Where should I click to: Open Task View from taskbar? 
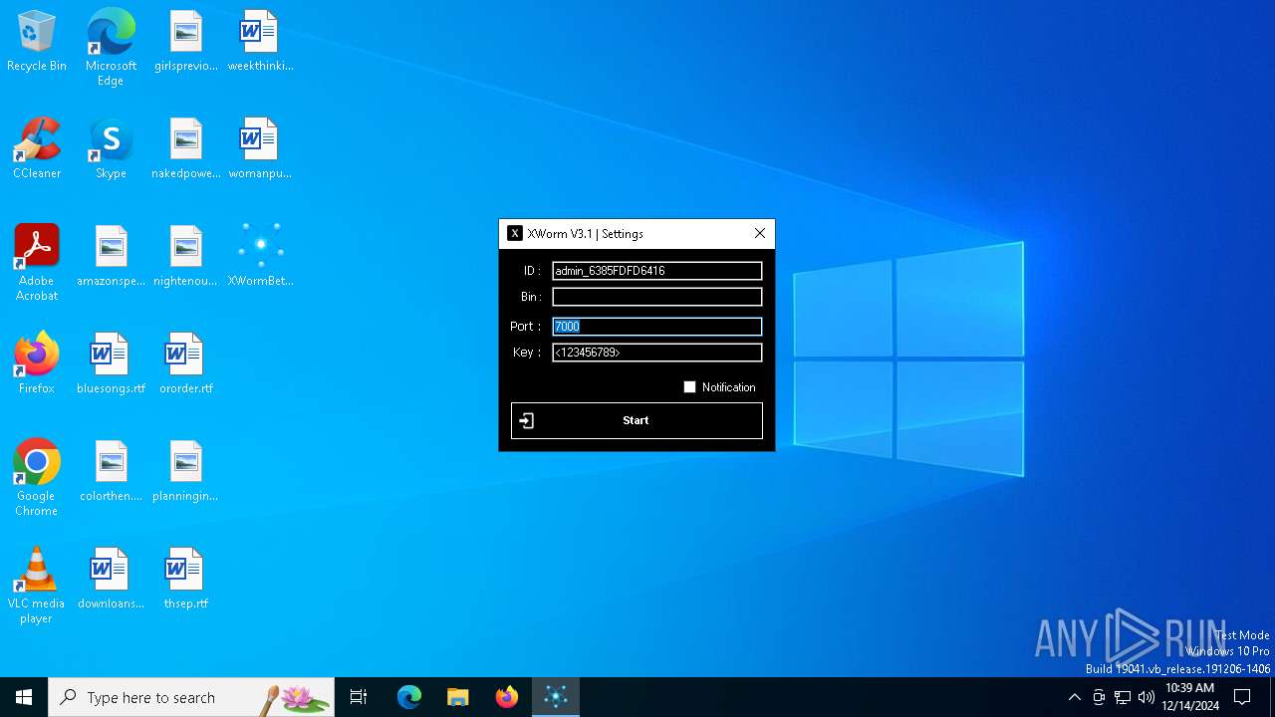pos(359,697)
